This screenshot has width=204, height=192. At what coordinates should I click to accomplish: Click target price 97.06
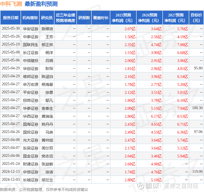(198, 132)
